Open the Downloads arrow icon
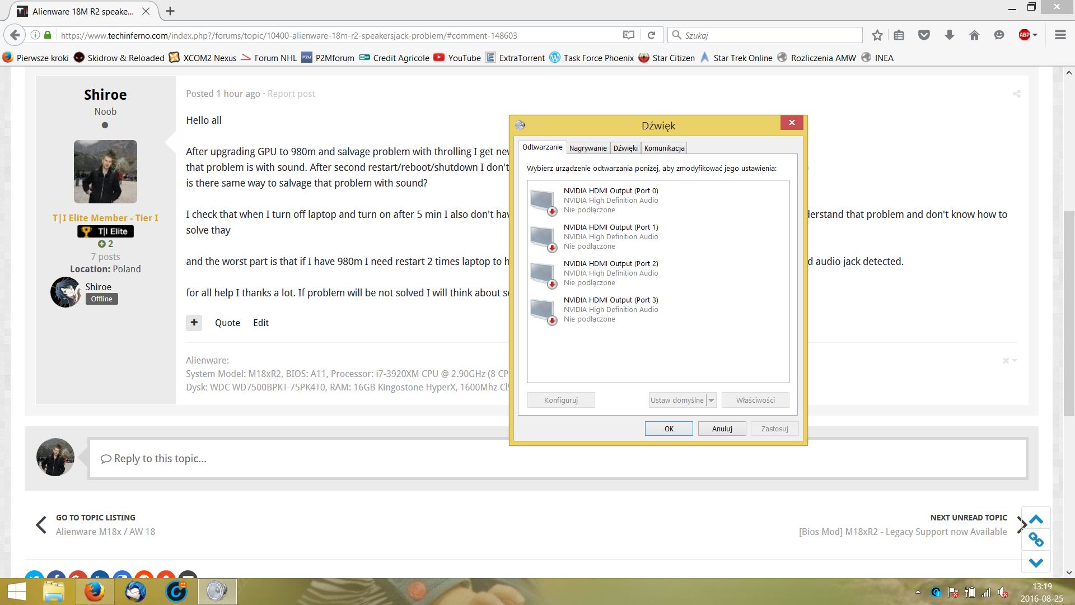 pyautogui.click(x=950, y=35)
